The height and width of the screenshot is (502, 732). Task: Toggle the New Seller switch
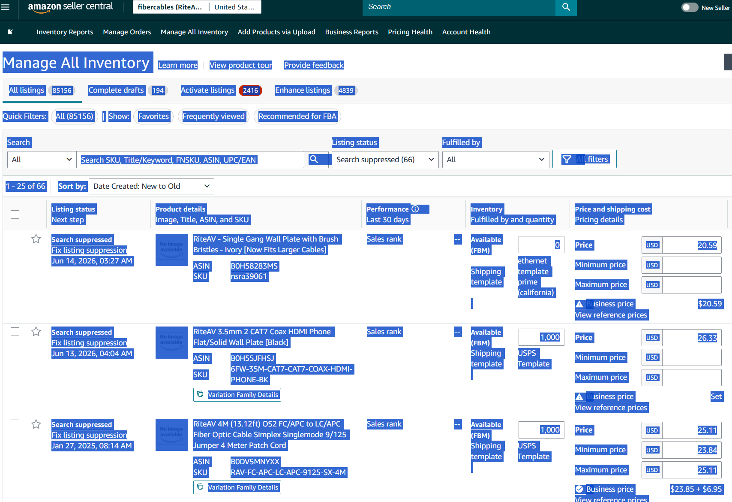coord(690,7)
